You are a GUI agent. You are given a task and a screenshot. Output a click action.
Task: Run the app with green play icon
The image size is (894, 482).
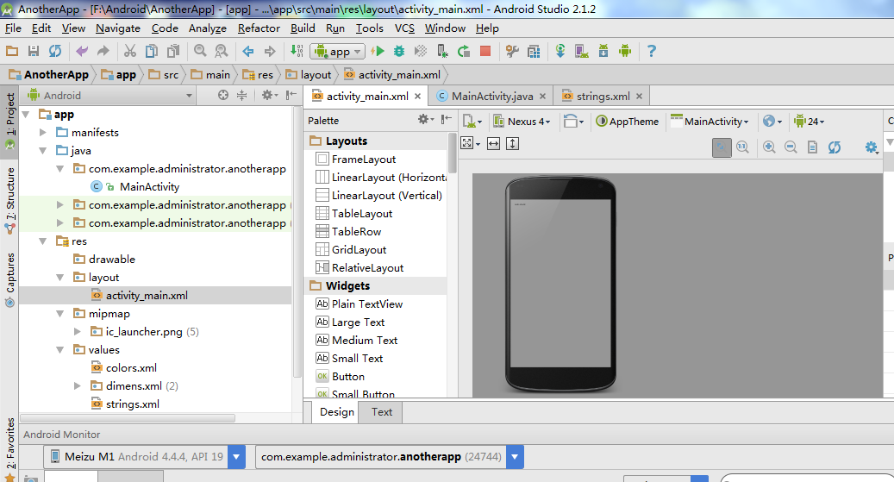click(378, 52)
